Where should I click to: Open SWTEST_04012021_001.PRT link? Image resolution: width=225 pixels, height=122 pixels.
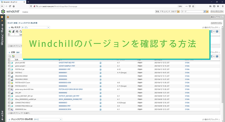point(69,96)
